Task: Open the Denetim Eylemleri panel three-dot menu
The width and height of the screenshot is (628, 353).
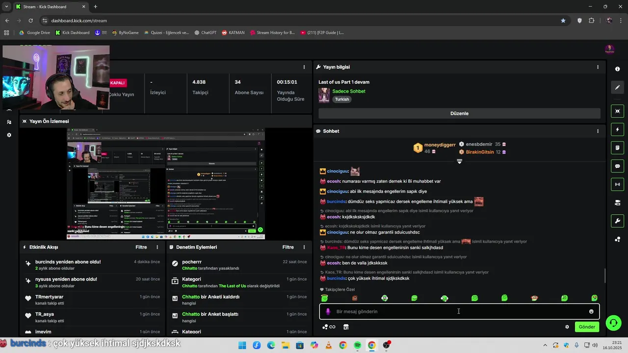Action: point(304,247)
